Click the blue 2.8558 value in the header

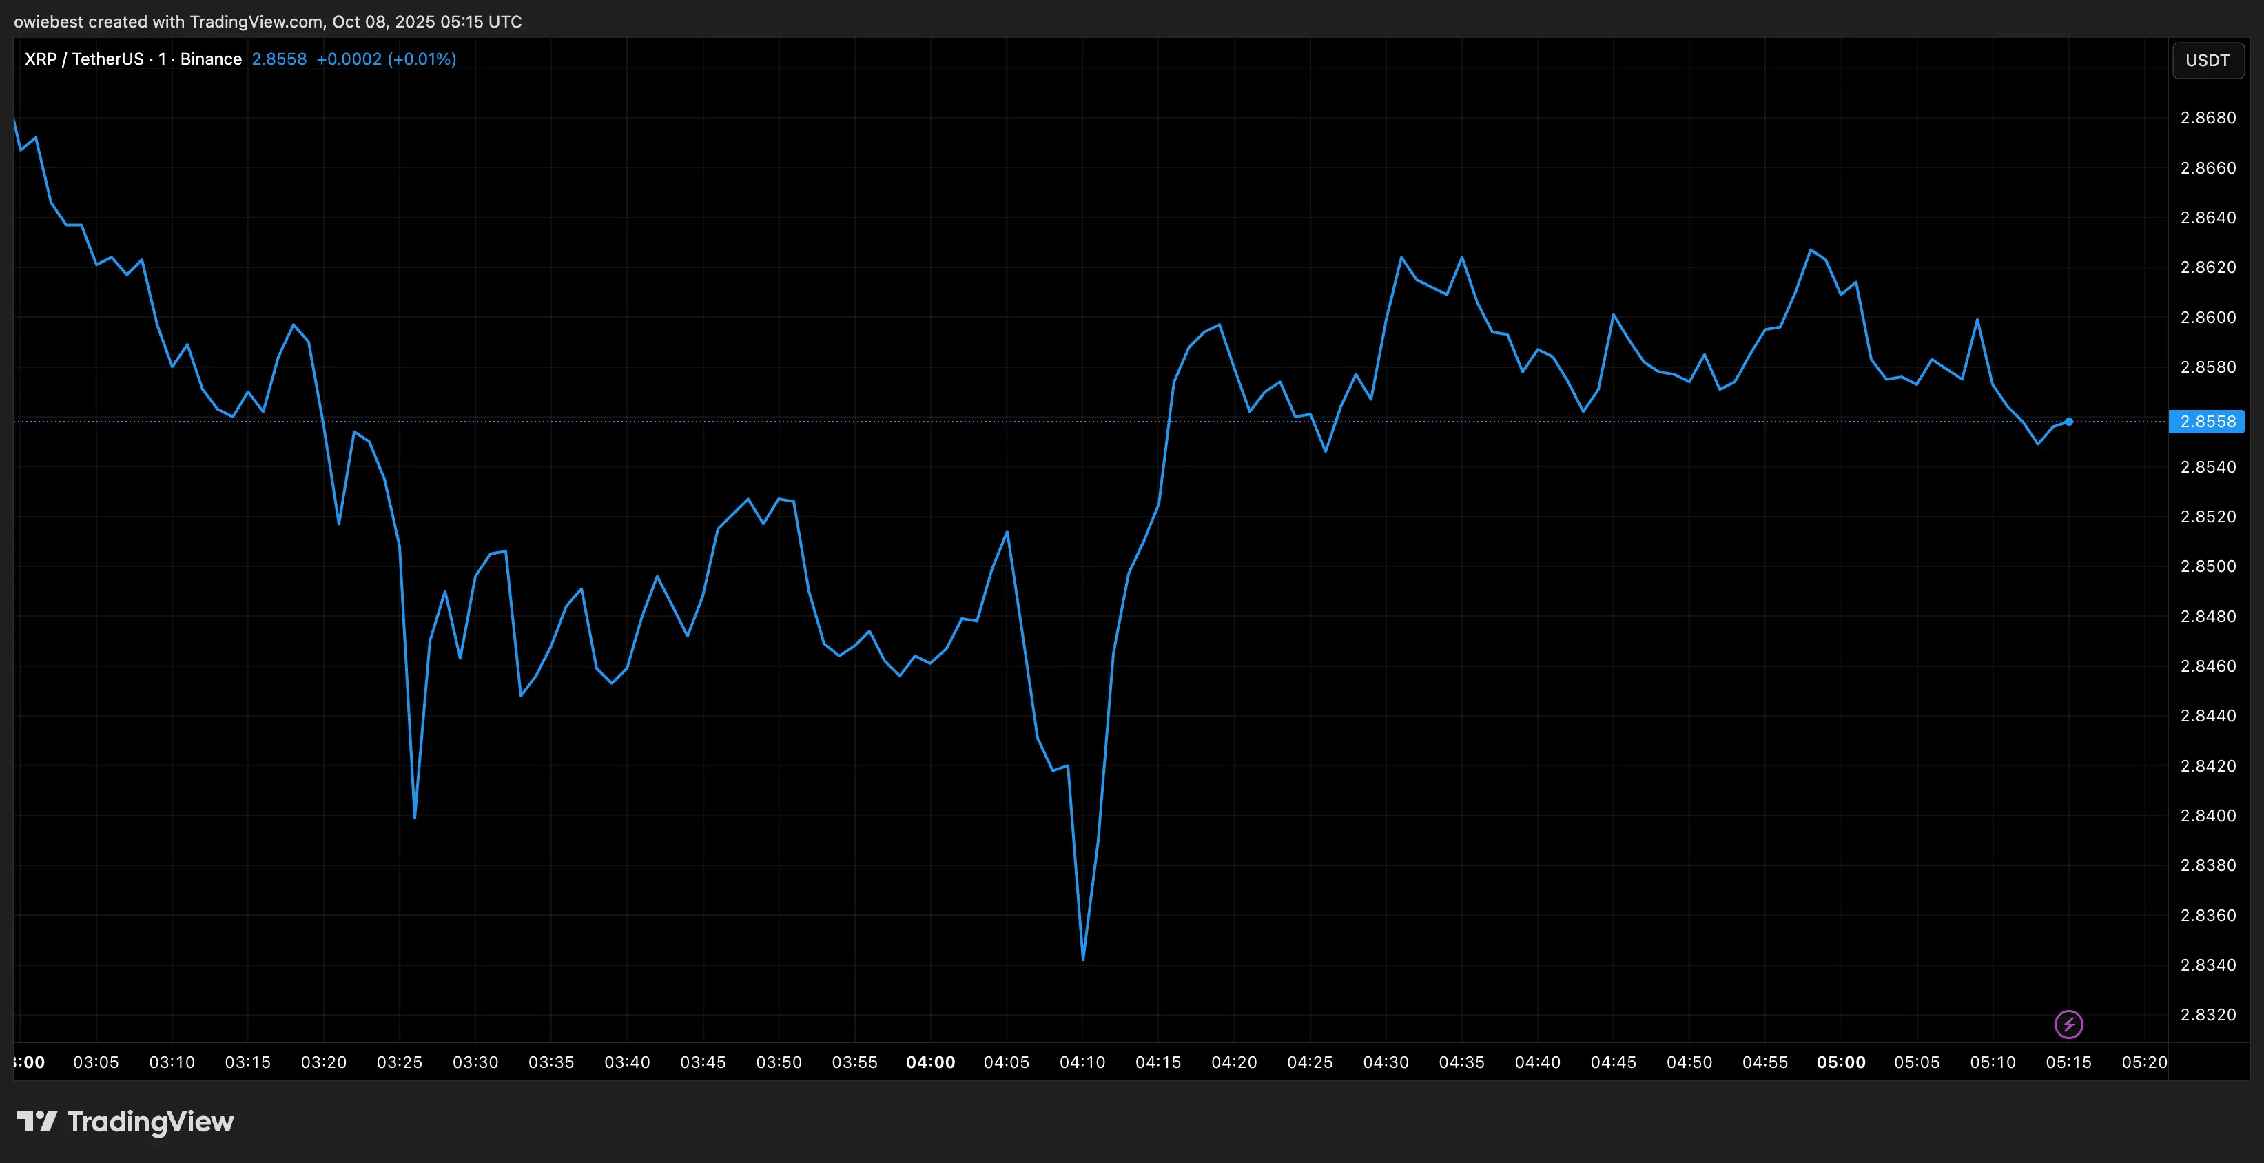[x=278, y=59]
